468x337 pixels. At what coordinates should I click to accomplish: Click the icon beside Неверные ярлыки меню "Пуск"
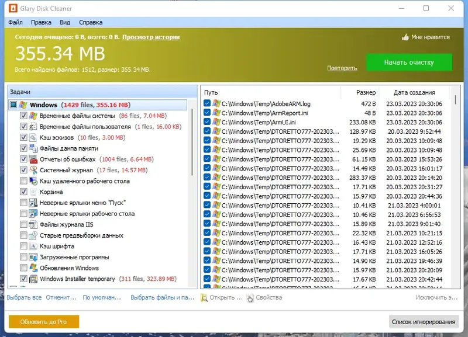pos(33,203)
